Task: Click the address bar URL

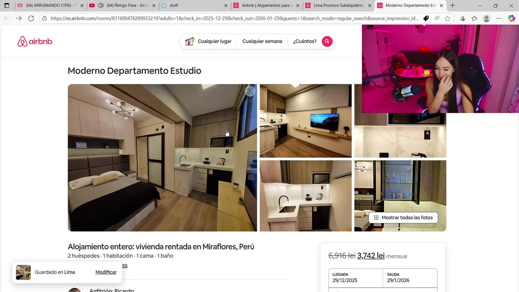Action: point(234,18)
